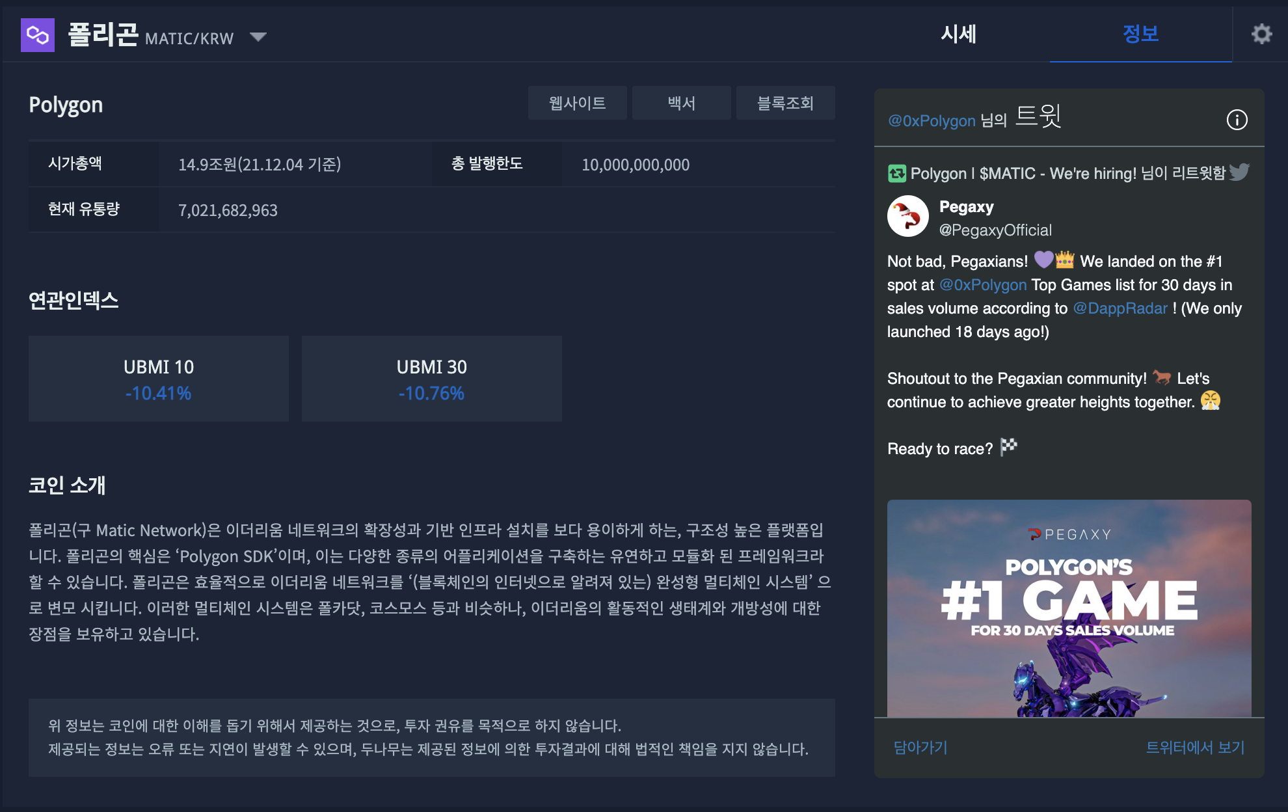This screenshot has width=1288, height=812.
Task: Click the 블록조회 block explorer button
Action: click(785, 103)
